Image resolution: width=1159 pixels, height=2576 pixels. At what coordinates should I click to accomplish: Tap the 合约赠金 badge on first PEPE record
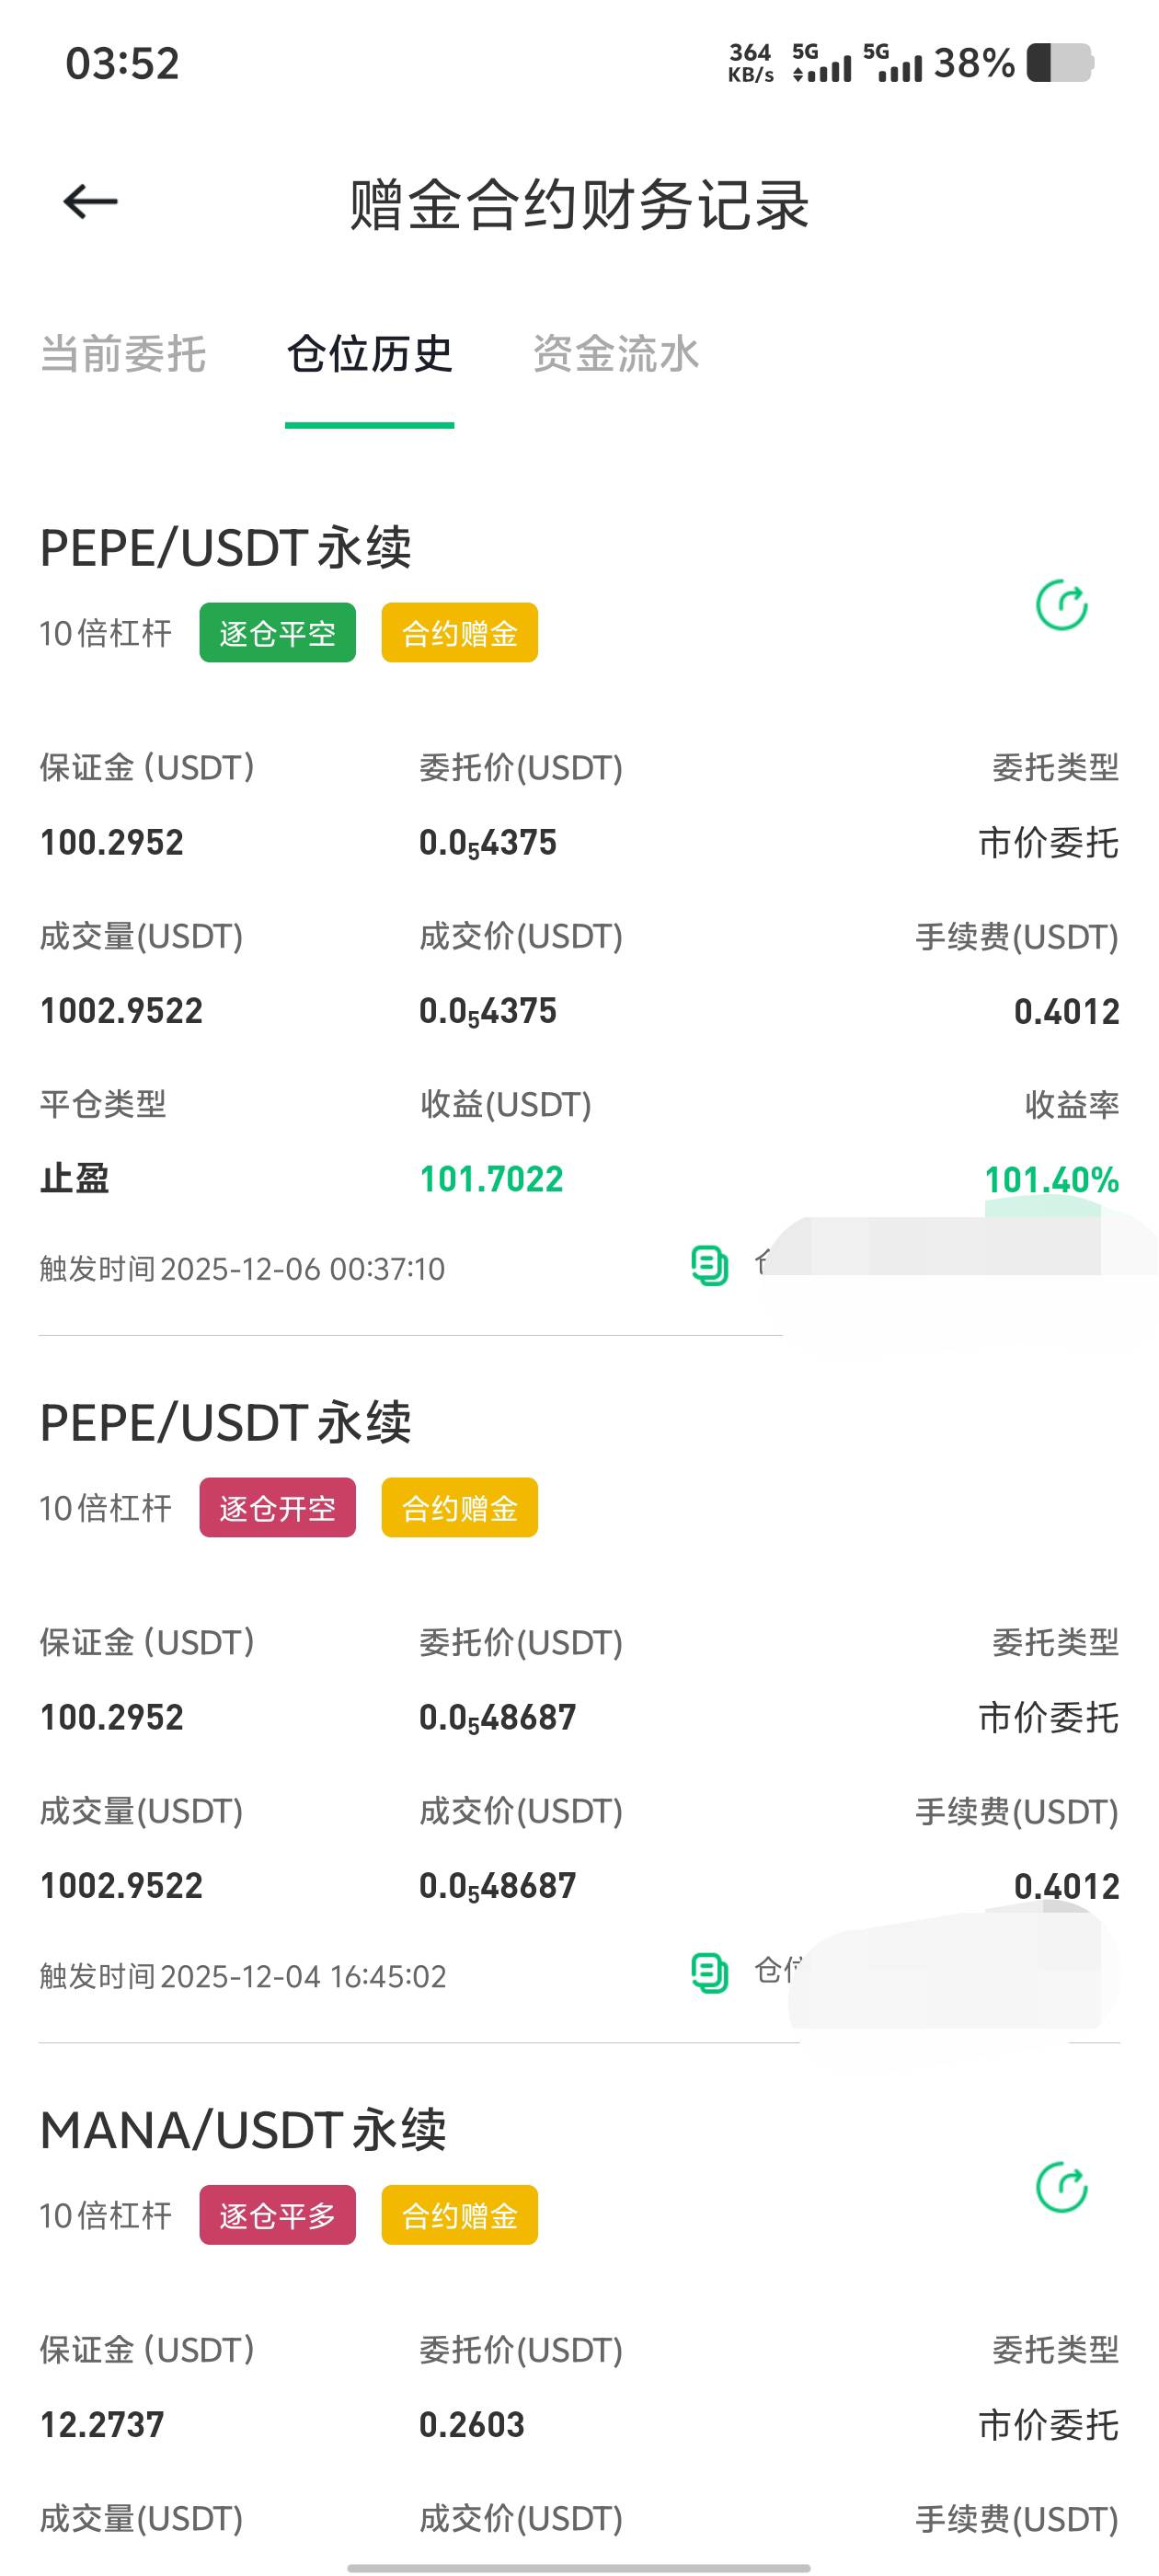click(459, 633)
